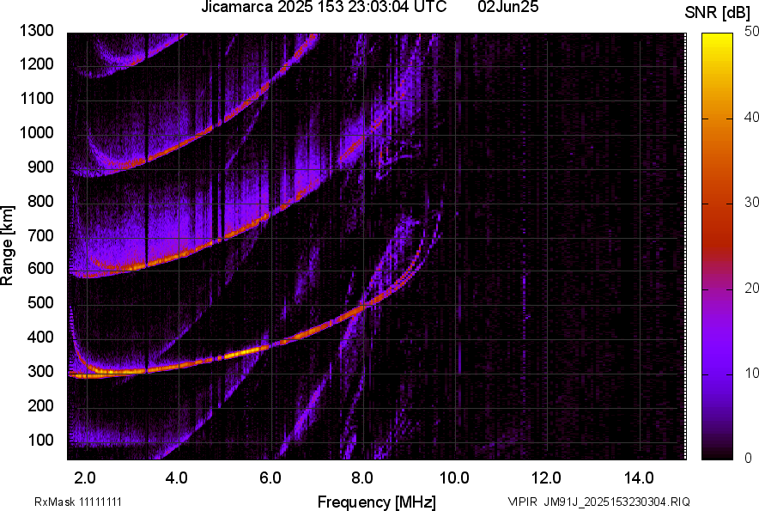Click the frequency tick label "12.0"
Viewport: 759px width, 511px height.
click(547, 478)
